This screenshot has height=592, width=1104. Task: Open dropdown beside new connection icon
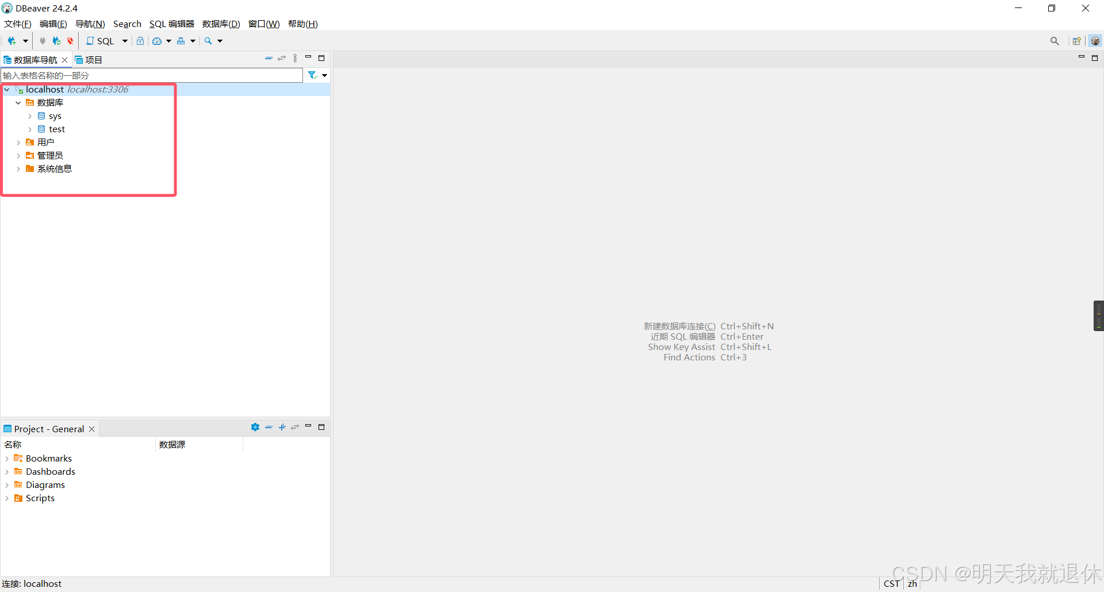point(25,41)
